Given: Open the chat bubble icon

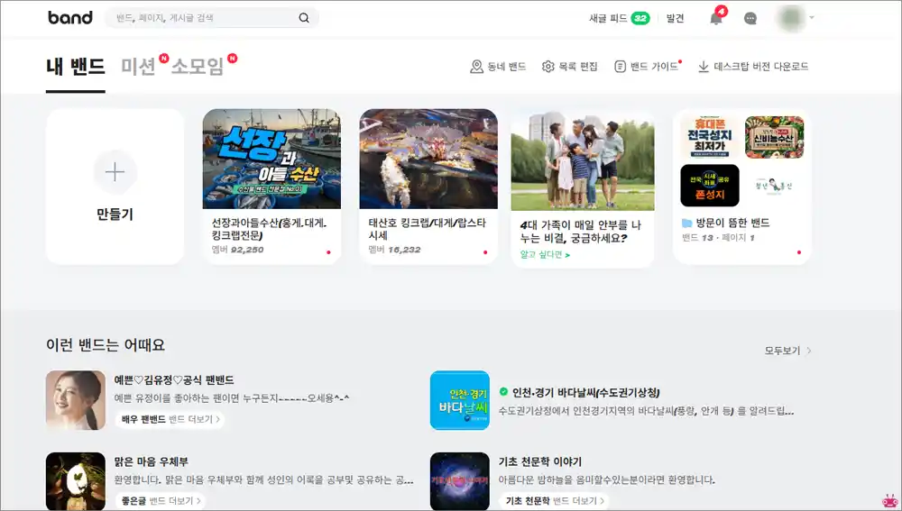Looking at the screenshot, I should [x=750, y=18].
